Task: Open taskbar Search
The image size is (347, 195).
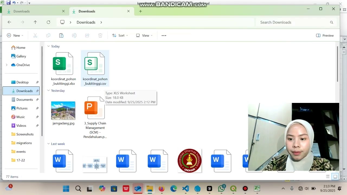Action: coord(78,188)
